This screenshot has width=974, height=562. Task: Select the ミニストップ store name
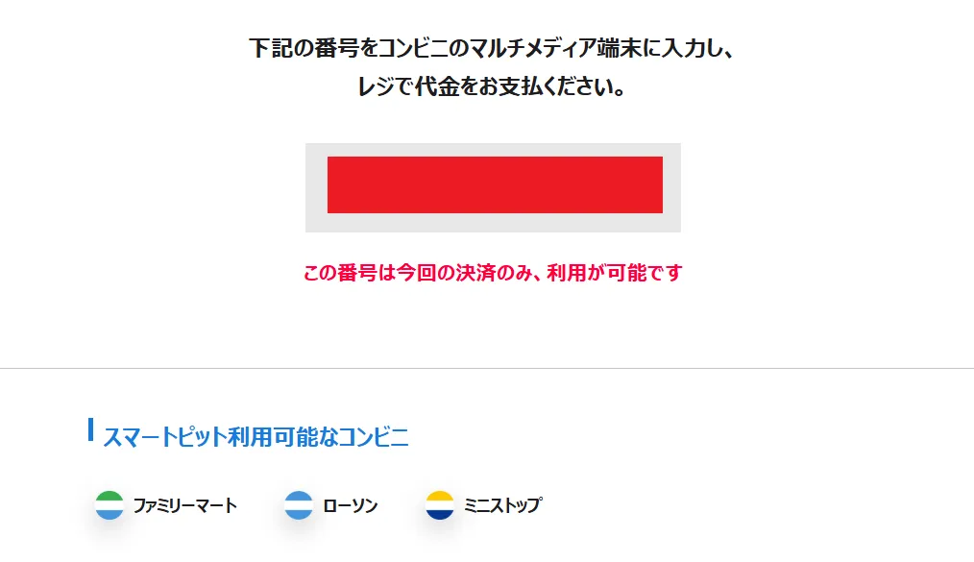coord(502,505)
